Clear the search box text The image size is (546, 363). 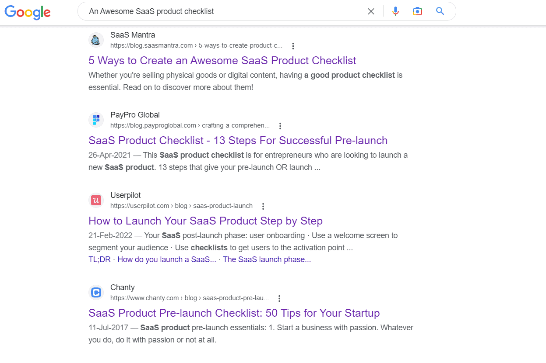pos(371,11)
